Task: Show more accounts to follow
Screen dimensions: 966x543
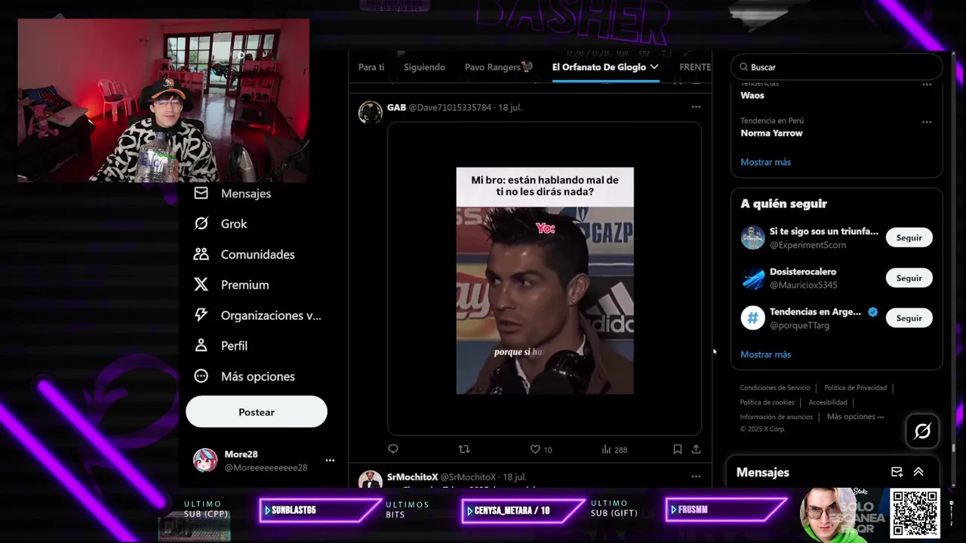Action: pos(765,354)
